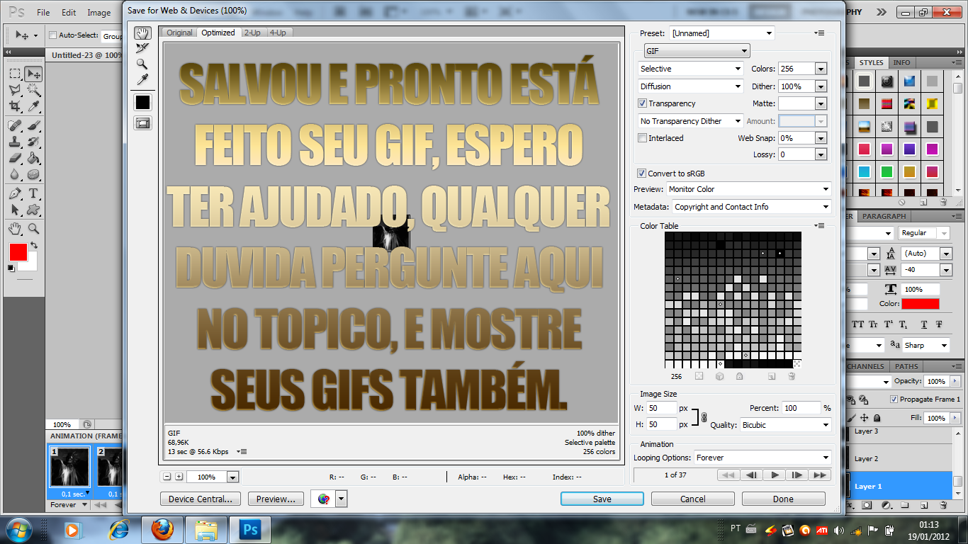The width and height of the screenshot is (968, 544).
Task: Select the Hand tool in Save for Web dialog
Action: tap(143, 33)
